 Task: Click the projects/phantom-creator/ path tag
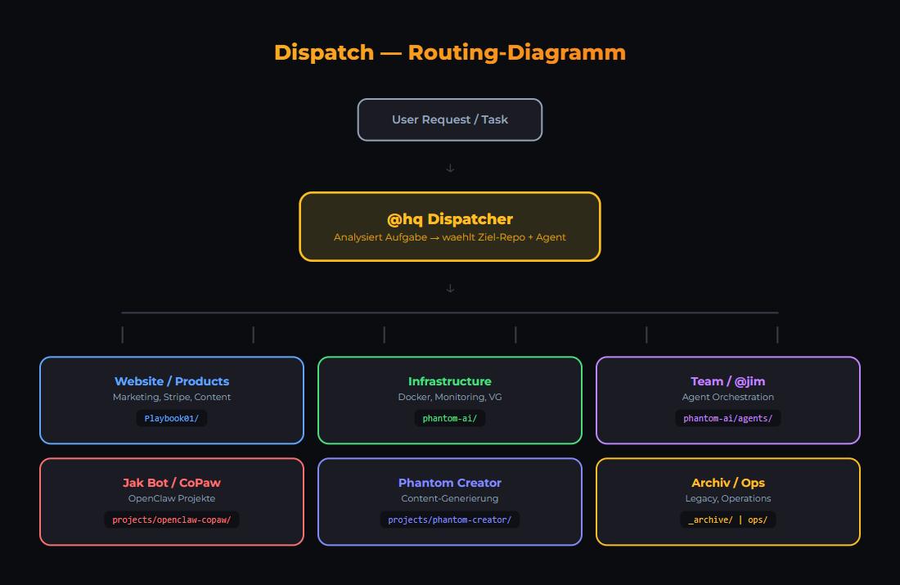pyautogui.click(x=450, y=520)
